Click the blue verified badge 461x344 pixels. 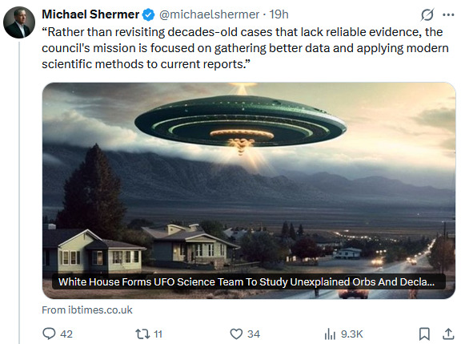(149, 14)
